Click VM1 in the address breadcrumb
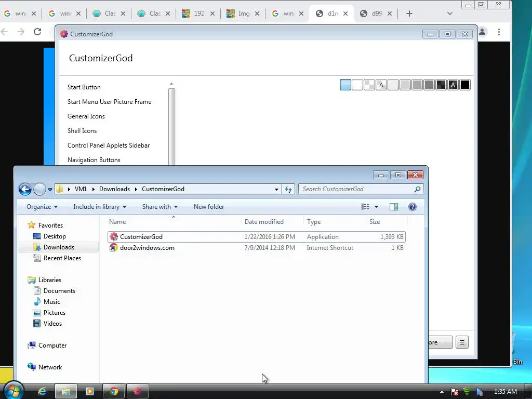Image resolution: width=532 pixels, height=399 pixels. (x=81, y=189)
